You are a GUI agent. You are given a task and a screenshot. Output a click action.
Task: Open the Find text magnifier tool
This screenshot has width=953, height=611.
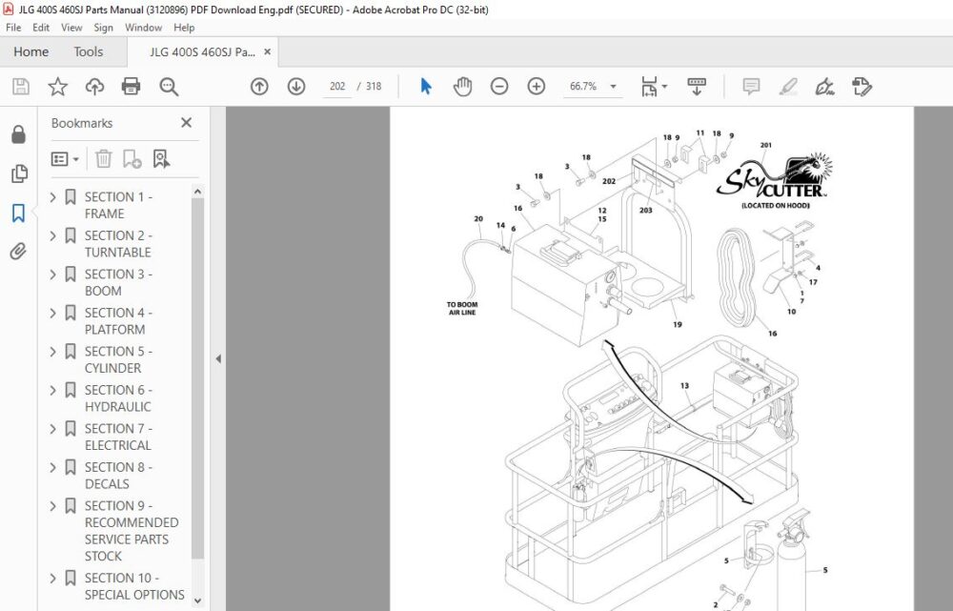coord(169,87)
